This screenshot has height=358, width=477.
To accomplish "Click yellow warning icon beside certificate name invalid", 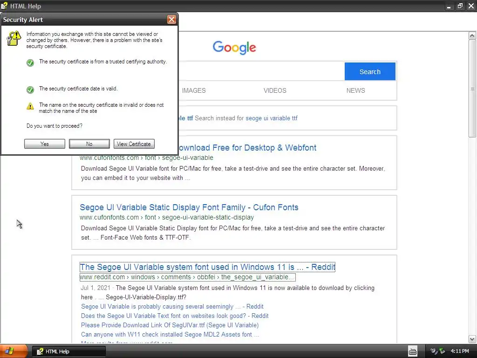I will (30, 106).
